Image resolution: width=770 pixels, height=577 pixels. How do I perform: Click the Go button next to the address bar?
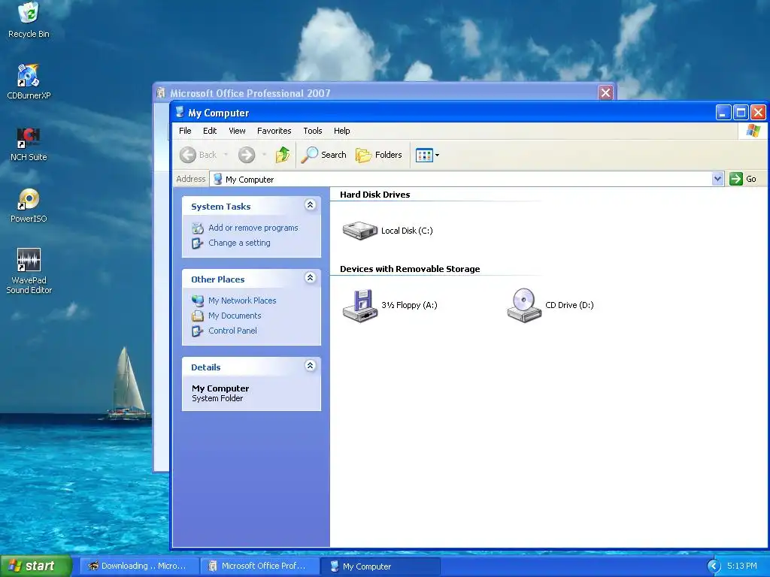(x=743, y=179)
